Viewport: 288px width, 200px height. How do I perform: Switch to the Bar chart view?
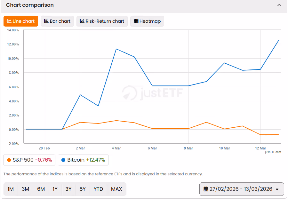coord(57,21)
